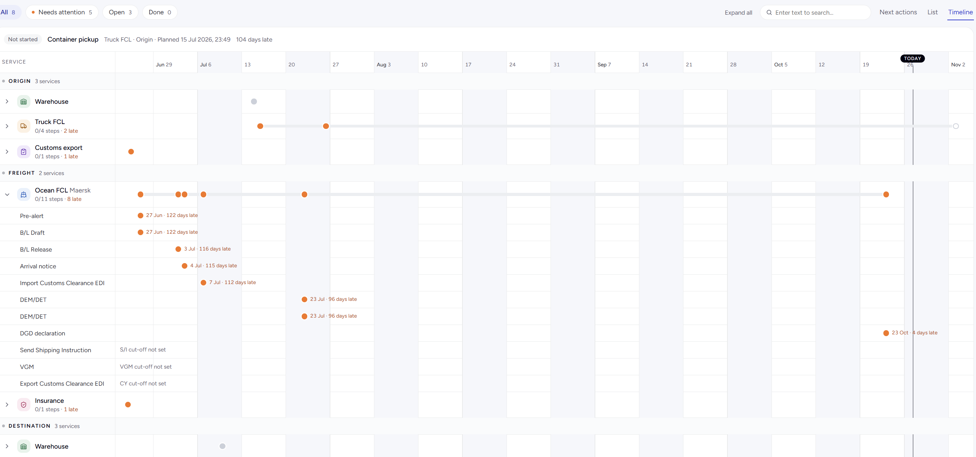Click the TODAY marker label
976x457 pixels.
tap(912, 58)
